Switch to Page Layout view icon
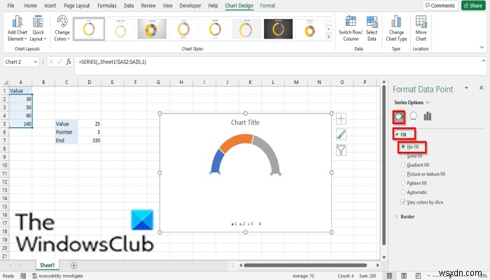Image resolution: width=490 pixels, height=280 pixels. [x=404, y=276]
